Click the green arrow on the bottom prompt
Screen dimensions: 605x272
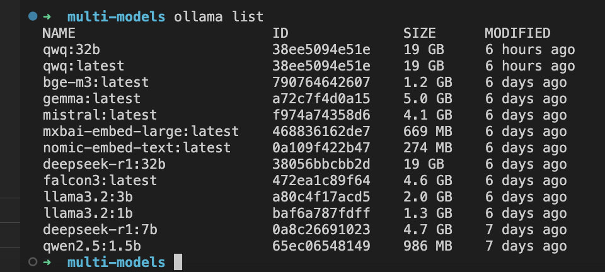tap(47, 263)
